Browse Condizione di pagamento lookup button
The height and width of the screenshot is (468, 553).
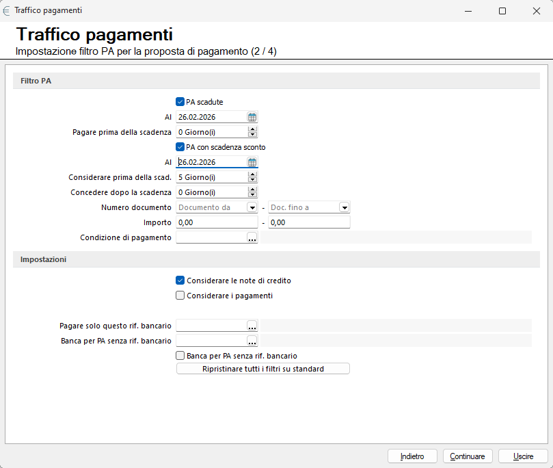pos(252,237)
